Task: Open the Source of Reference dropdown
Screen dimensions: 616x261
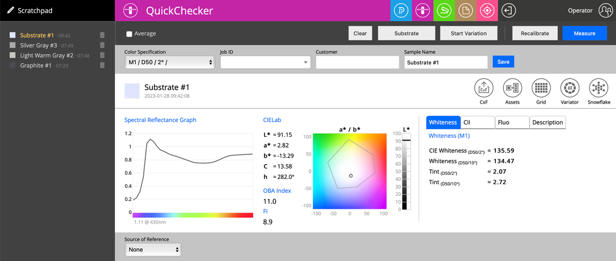Action: pos(153,250)
